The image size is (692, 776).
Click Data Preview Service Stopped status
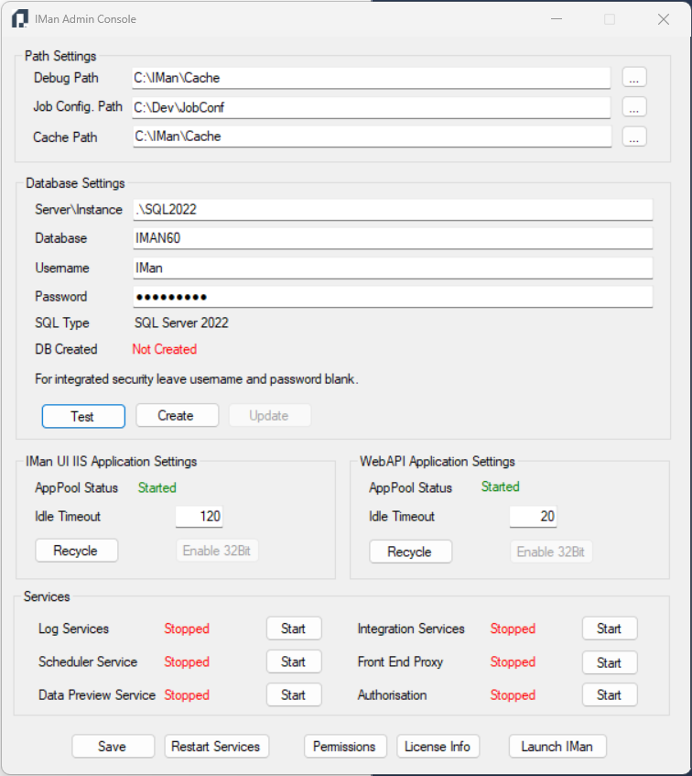[187, 694]
